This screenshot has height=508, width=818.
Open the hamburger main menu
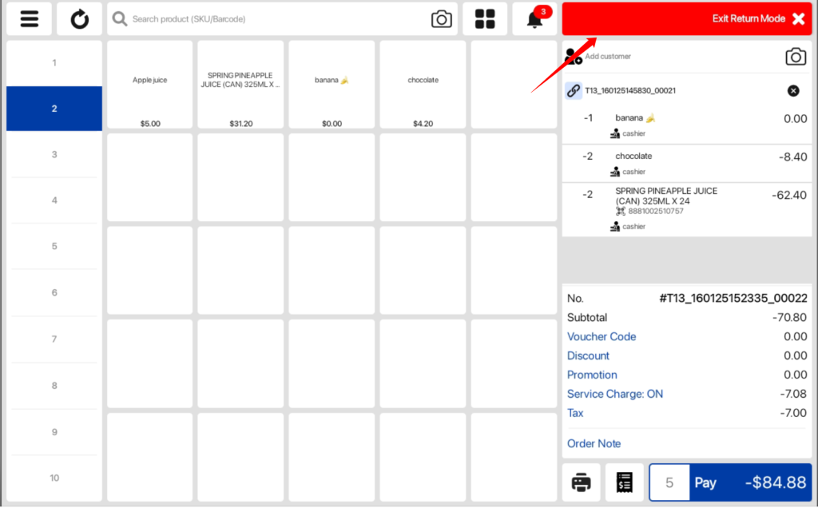coord(30,19)
